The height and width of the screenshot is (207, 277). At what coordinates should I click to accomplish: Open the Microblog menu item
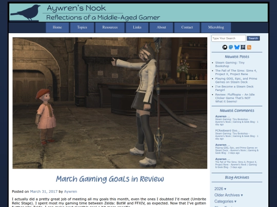pos(216,28)
